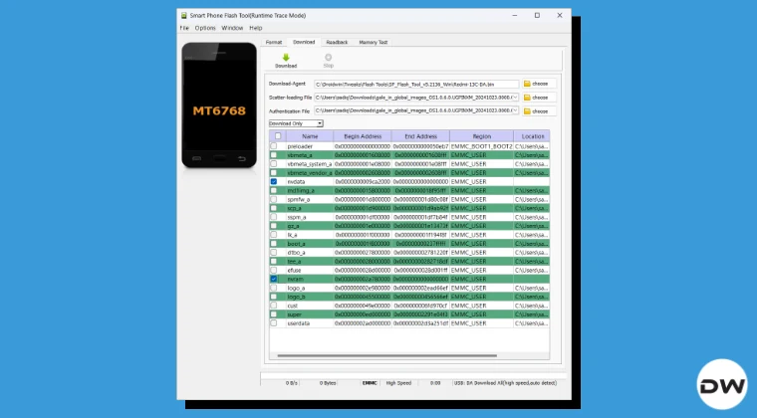Click the MT6768 phone preview image
The height and width of the screenshot is (418, 757).
click(x=219, y=107)
